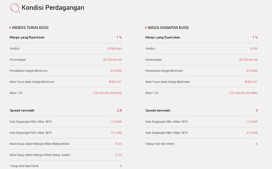Click the EU50Cash symbol value
This screenshot has width=272, height=169.
114,48
